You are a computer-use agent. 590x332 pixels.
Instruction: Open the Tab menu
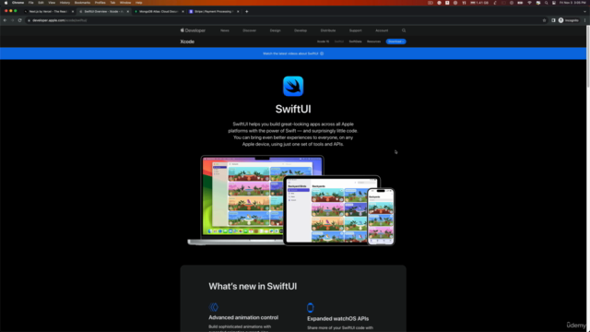click(112, 3)
